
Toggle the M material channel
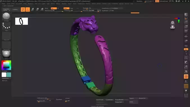[x=58, y=8]
